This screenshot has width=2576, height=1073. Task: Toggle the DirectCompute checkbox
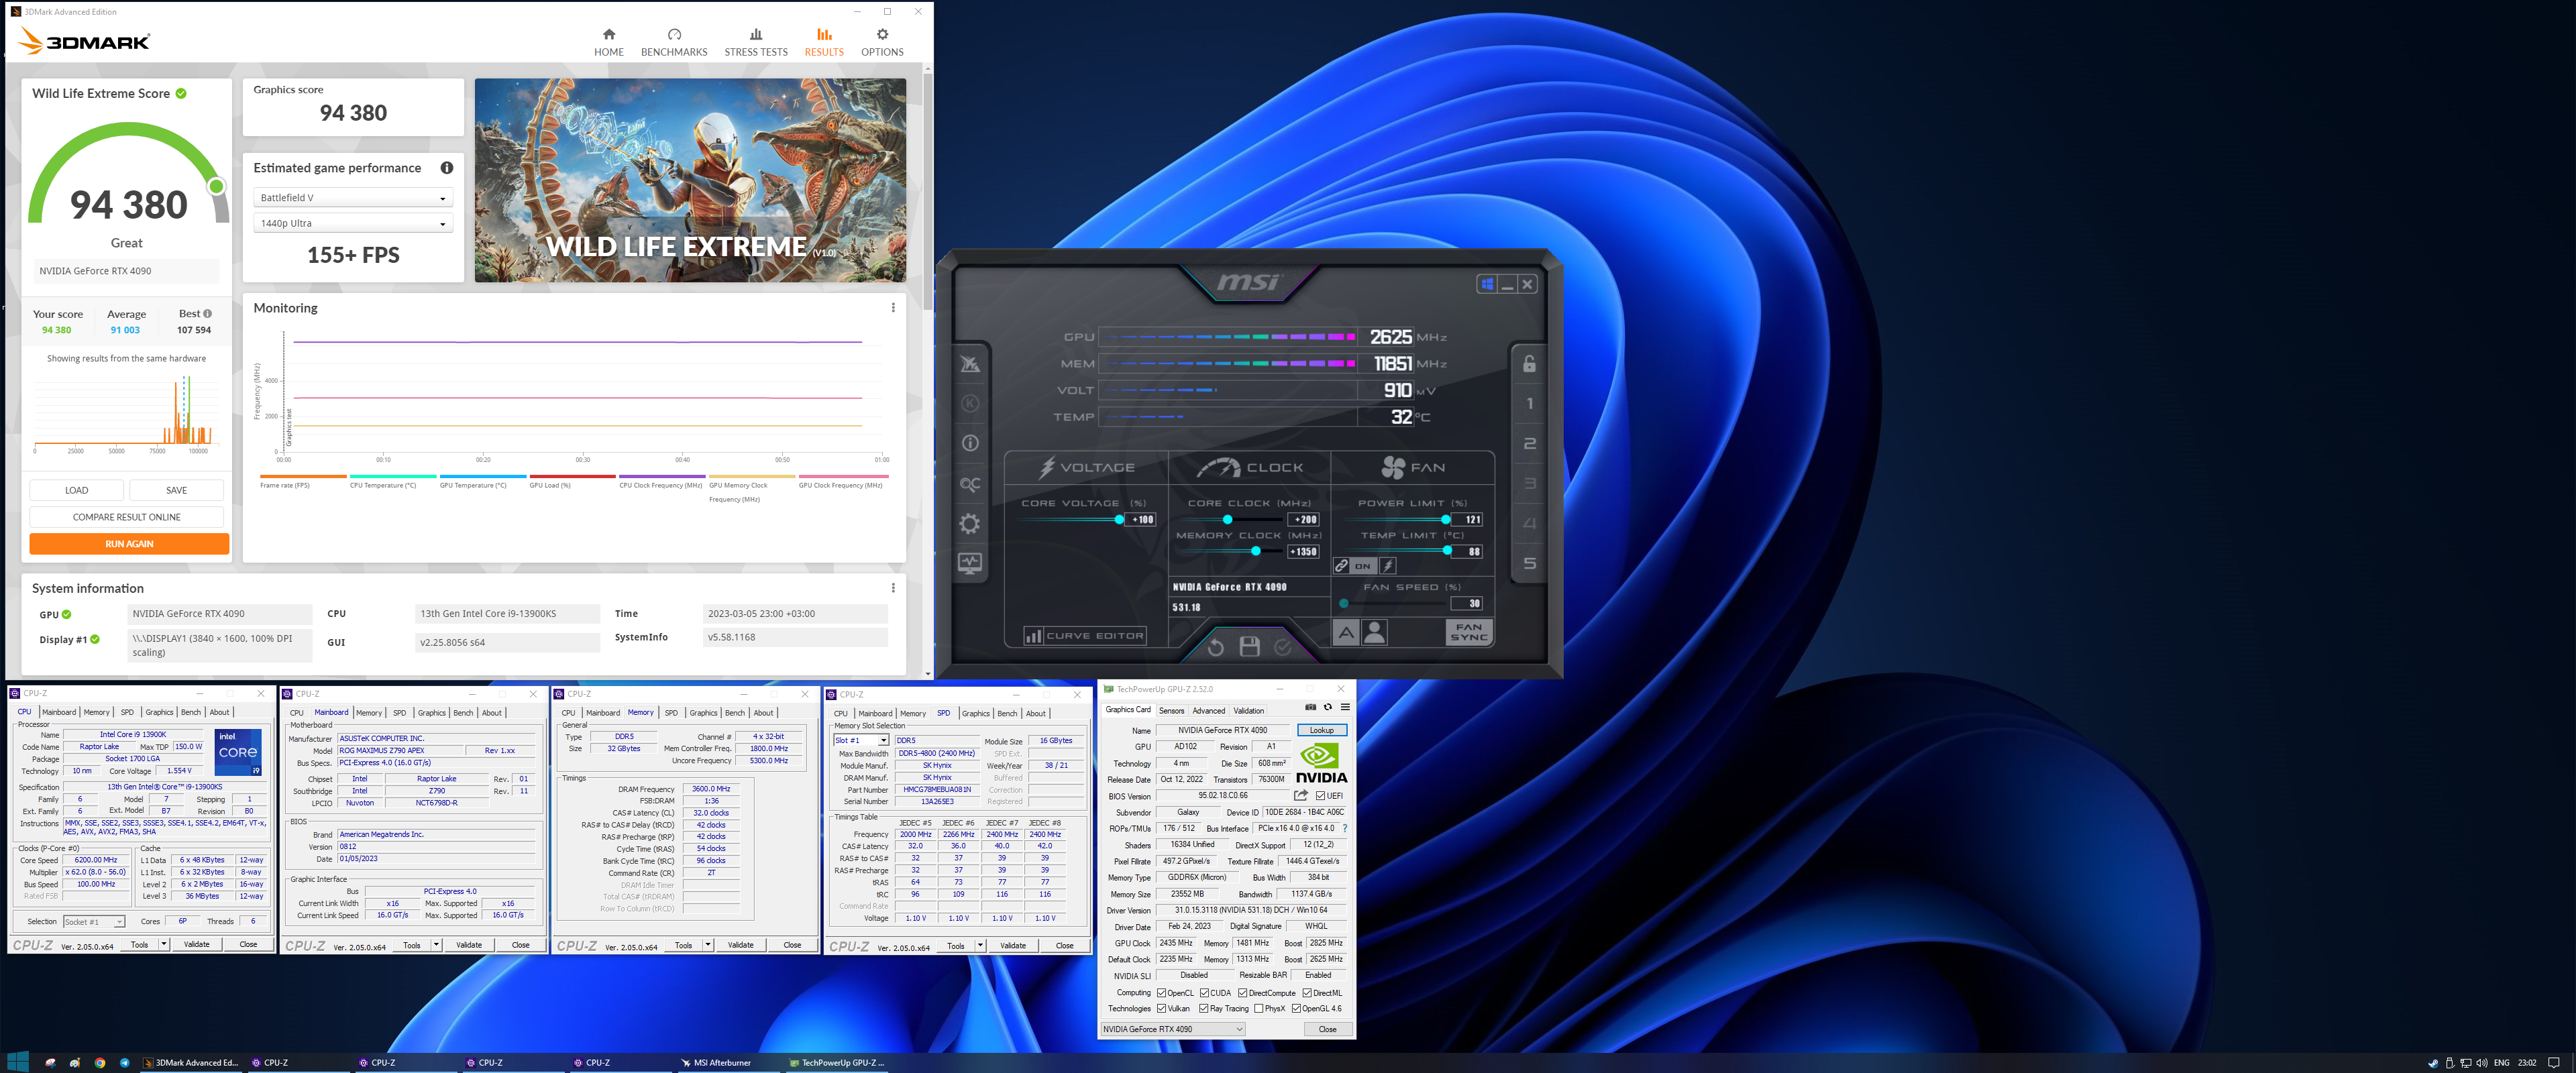(x=1242, y=993)
